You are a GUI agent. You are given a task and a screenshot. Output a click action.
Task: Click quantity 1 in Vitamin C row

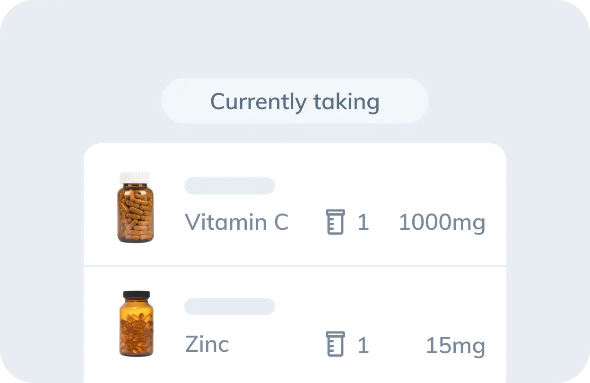tap(363, 222)
